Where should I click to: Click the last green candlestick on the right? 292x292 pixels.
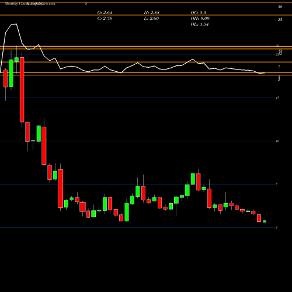click(265, 221)
